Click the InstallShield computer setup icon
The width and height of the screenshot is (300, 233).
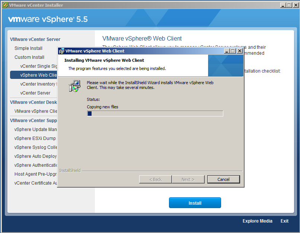click(x=74, y=86)
